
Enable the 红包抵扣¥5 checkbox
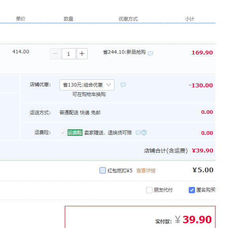[x=103, y=170]
